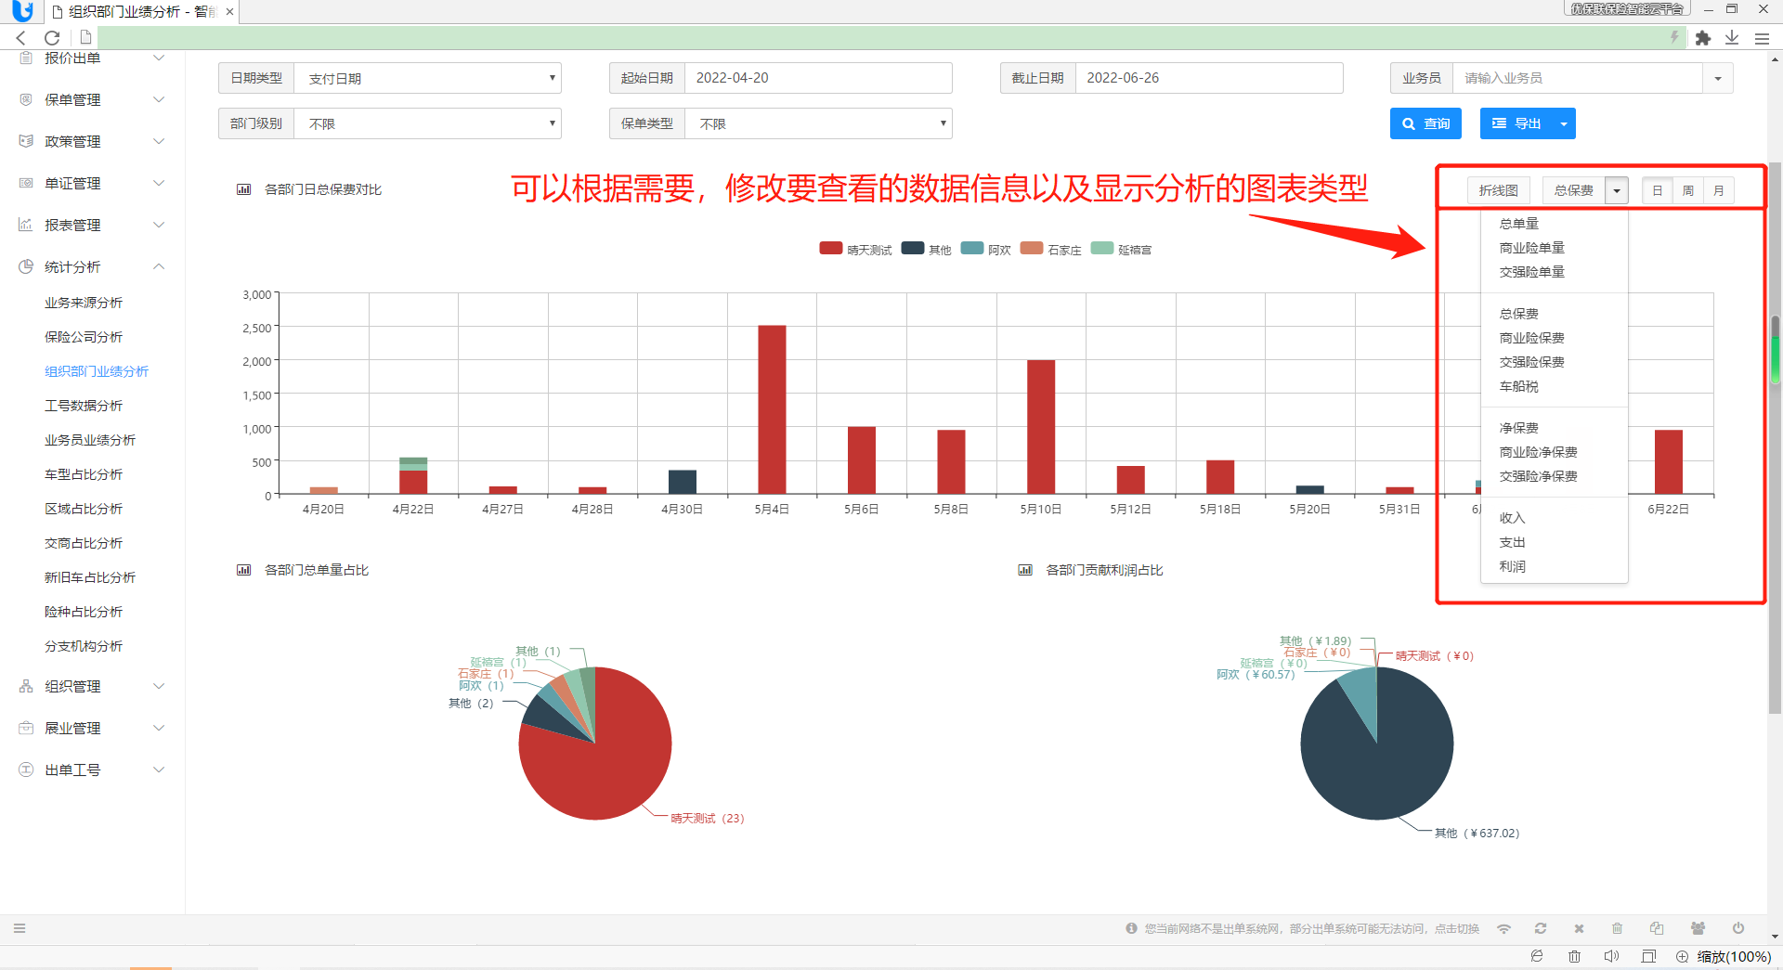Click the zoom plus icon beside 缩放

coord(1682,956)
